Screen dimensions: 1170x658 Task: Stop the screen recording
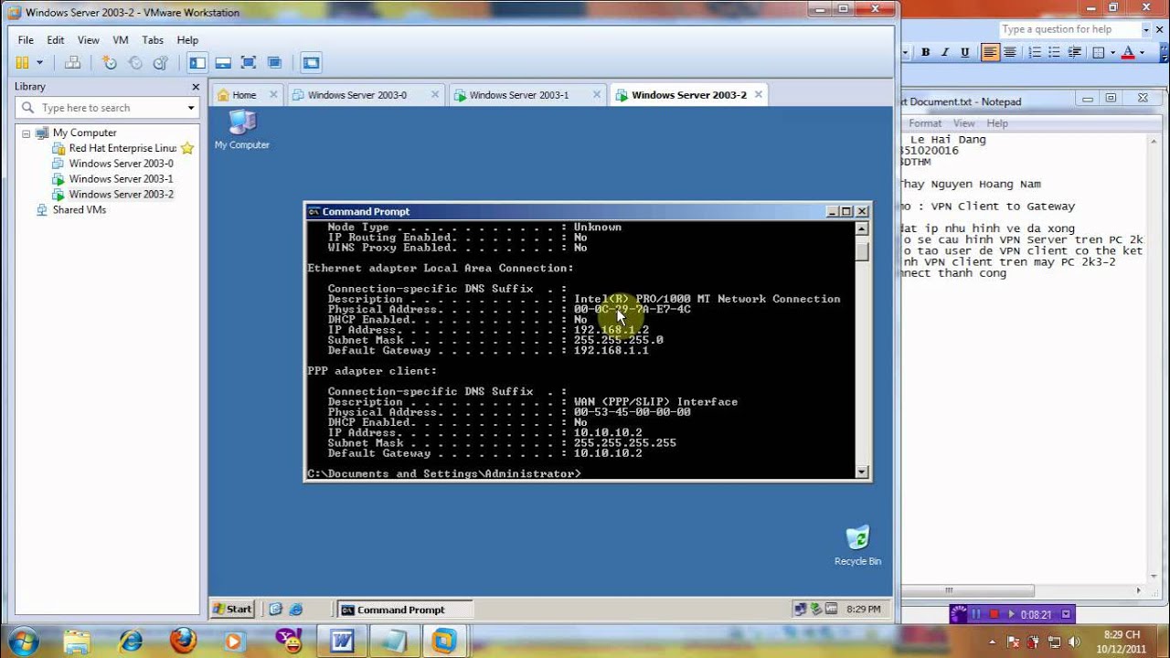994,615
